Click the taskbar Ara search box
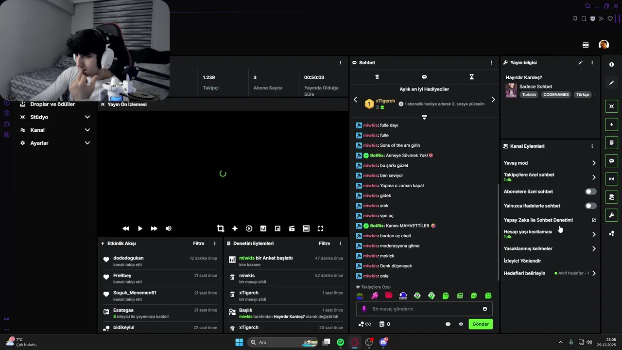The width and height of the screenshot is (622, 350). click(284, 342)
